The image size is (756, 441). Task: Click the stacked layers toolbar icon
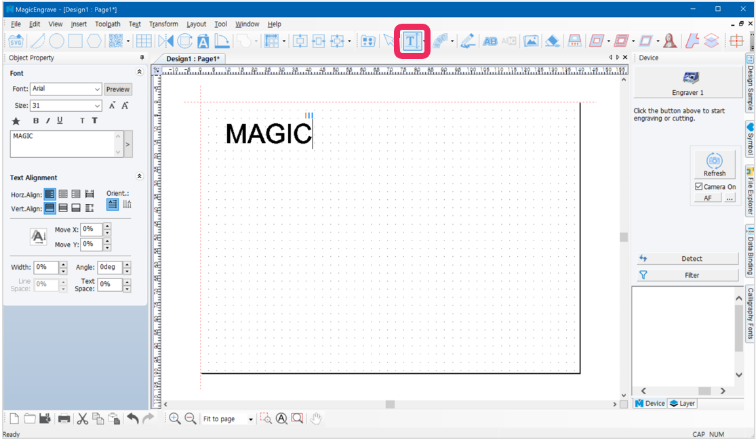pyautogui.click(x=712, y=41)
